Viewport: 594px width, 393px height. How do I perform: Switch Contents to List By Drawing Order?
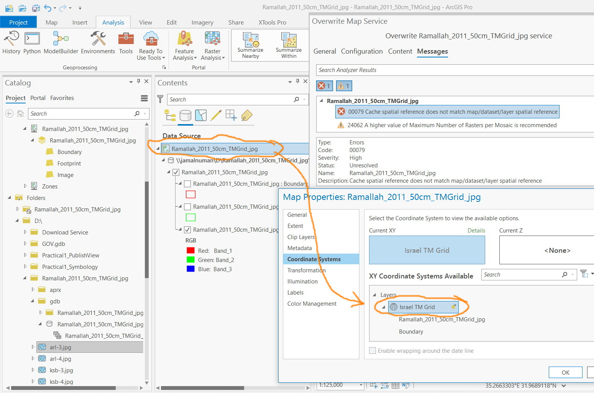170,115
